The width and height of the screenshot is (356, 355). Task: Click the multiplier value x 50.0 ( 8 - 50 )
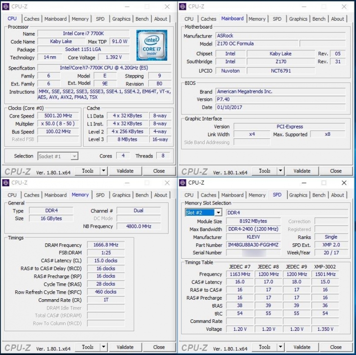58,123
